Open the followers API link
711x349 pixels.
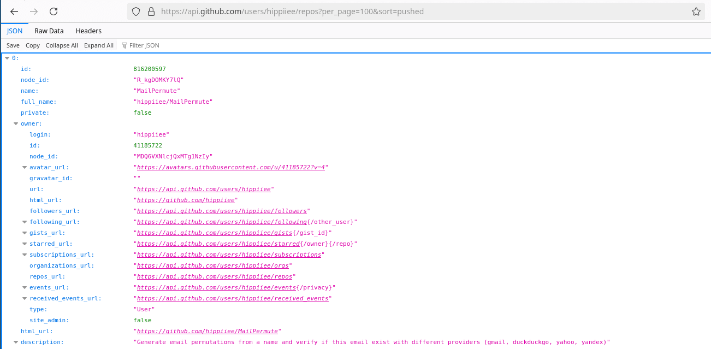coord(222,211)
